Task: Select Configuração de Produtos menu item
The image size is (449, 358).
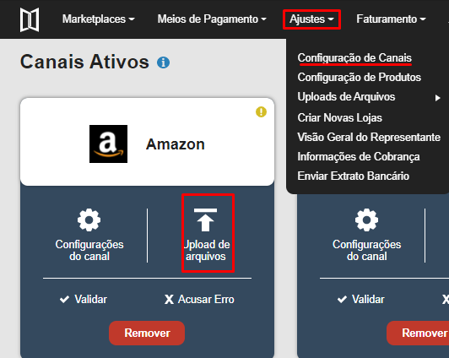Action: click(359, 78)
